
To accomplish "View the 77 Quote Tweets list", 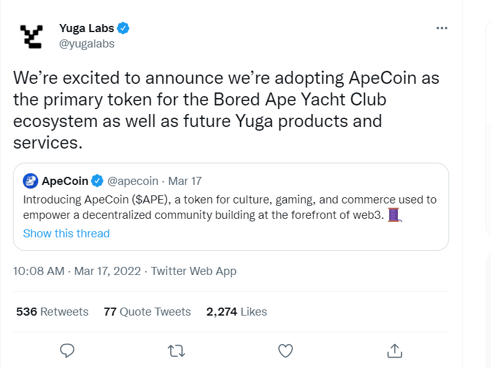I will (147, 312).
